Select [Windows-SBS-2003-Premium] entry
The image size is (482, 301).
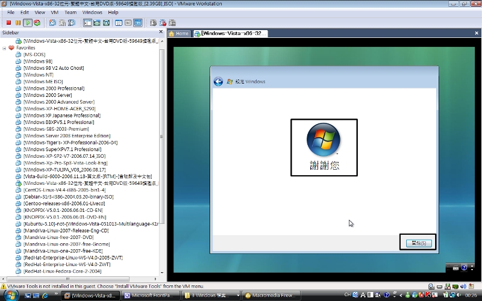[56, 129]
